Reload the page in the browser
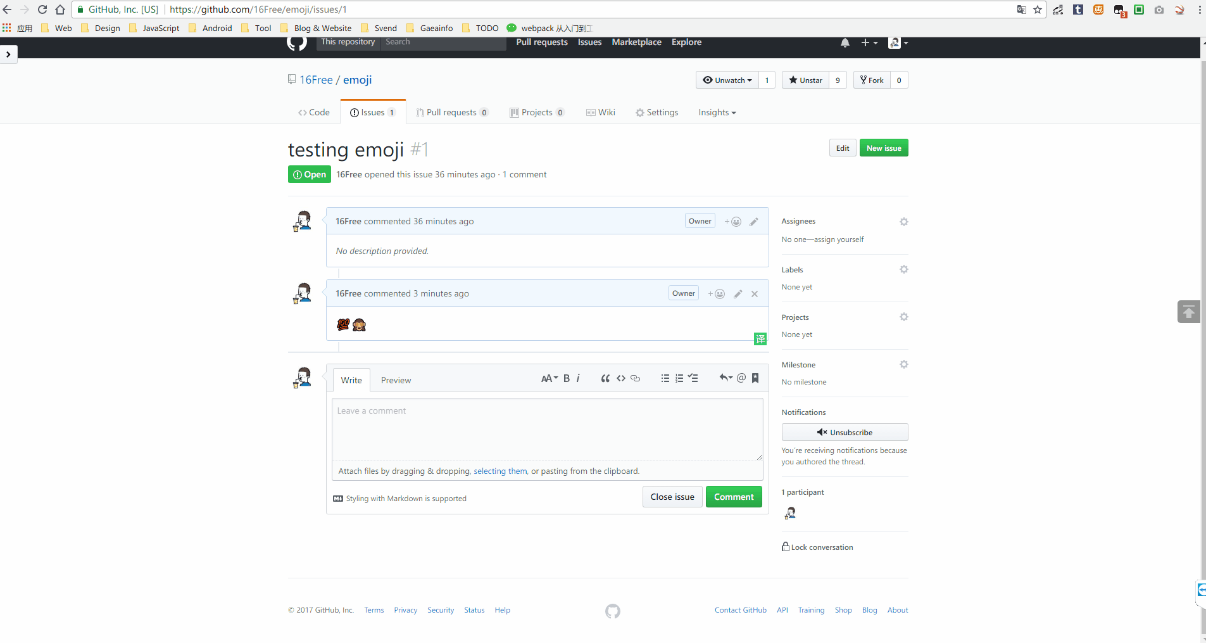Viewport: 1206px width, 643px height. [42, 10]
